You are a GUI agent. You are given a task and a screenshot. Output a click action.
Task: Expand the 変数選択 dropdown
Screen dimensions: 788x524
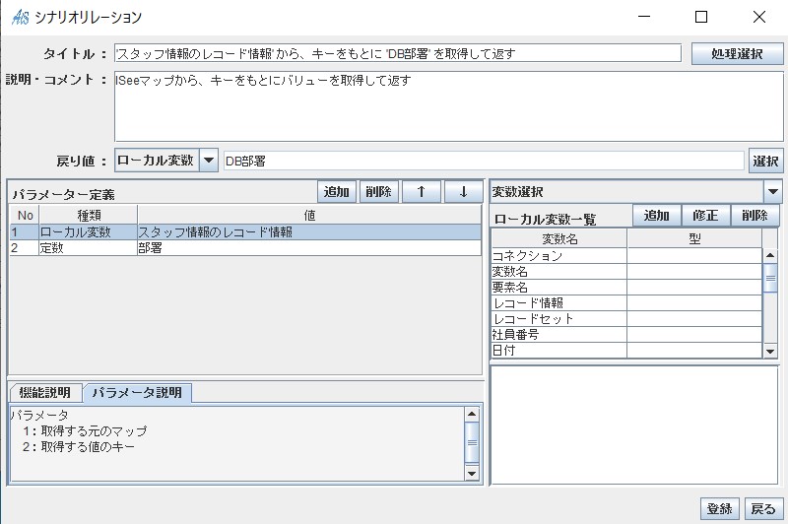[x=773, y=192]
